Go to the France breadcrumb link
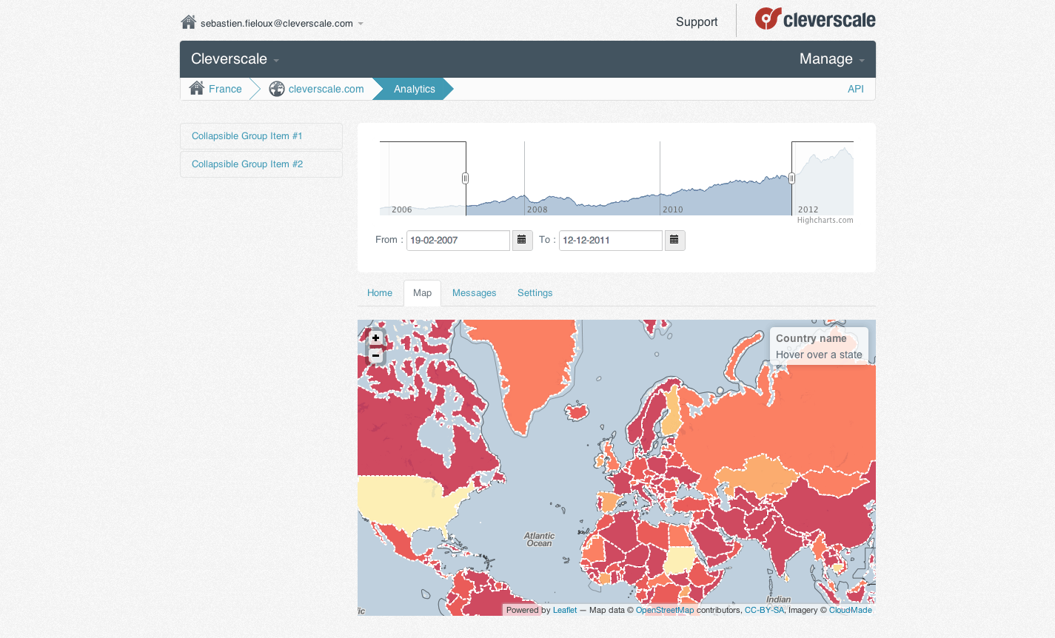The height and width of the screenshot is (638, 1055). [225, 89]
